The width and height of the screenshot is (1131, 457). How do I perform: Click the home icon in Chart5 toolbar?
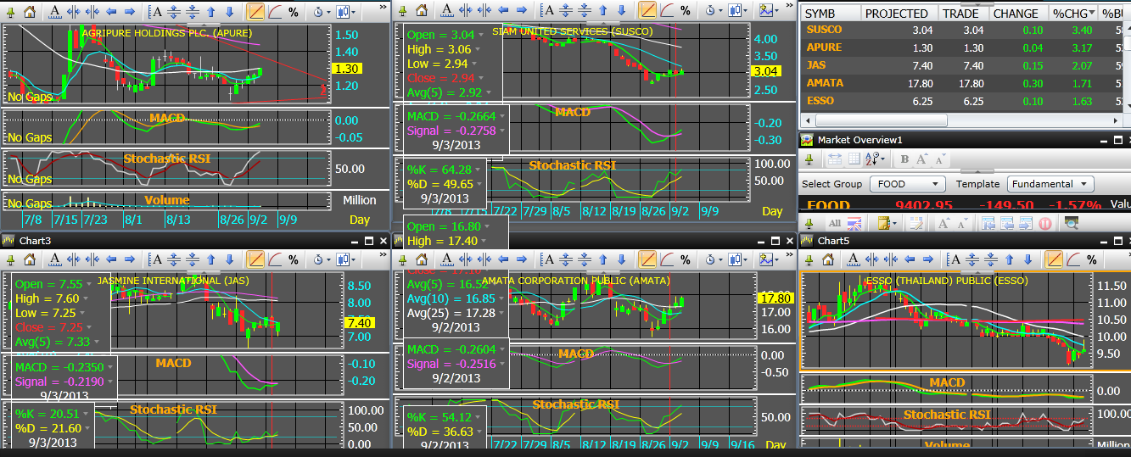click(x=828, y=259)
